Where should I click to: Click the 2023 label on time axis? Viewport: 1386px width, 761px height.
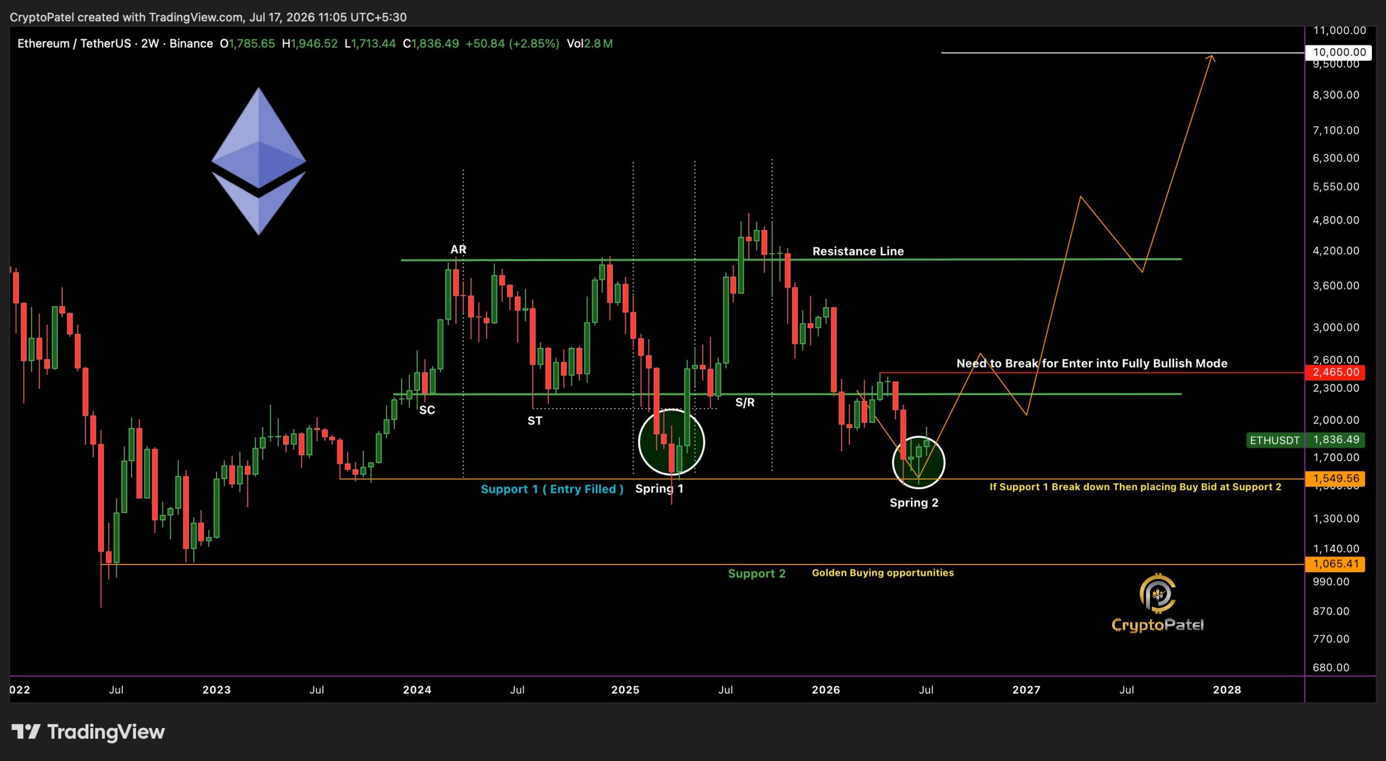[x=217, y=690]
